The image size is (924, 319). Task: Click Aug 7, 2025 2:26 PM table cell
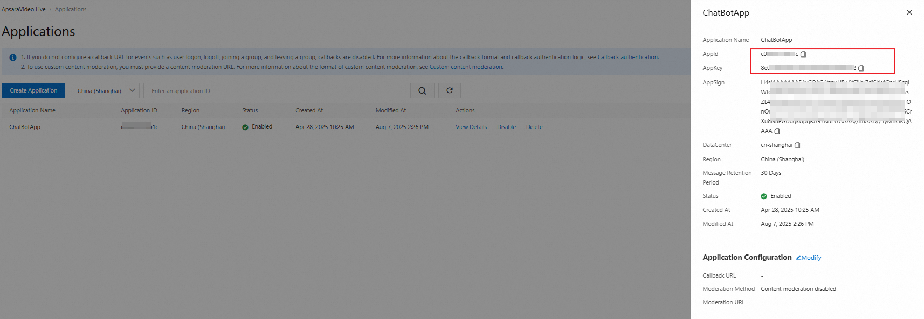coord(402,127)
